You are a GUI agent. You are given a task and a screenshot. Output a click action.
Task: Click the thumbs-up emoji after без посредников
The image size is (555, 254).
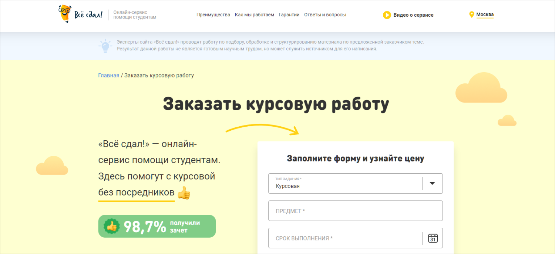tap(184, 193)
